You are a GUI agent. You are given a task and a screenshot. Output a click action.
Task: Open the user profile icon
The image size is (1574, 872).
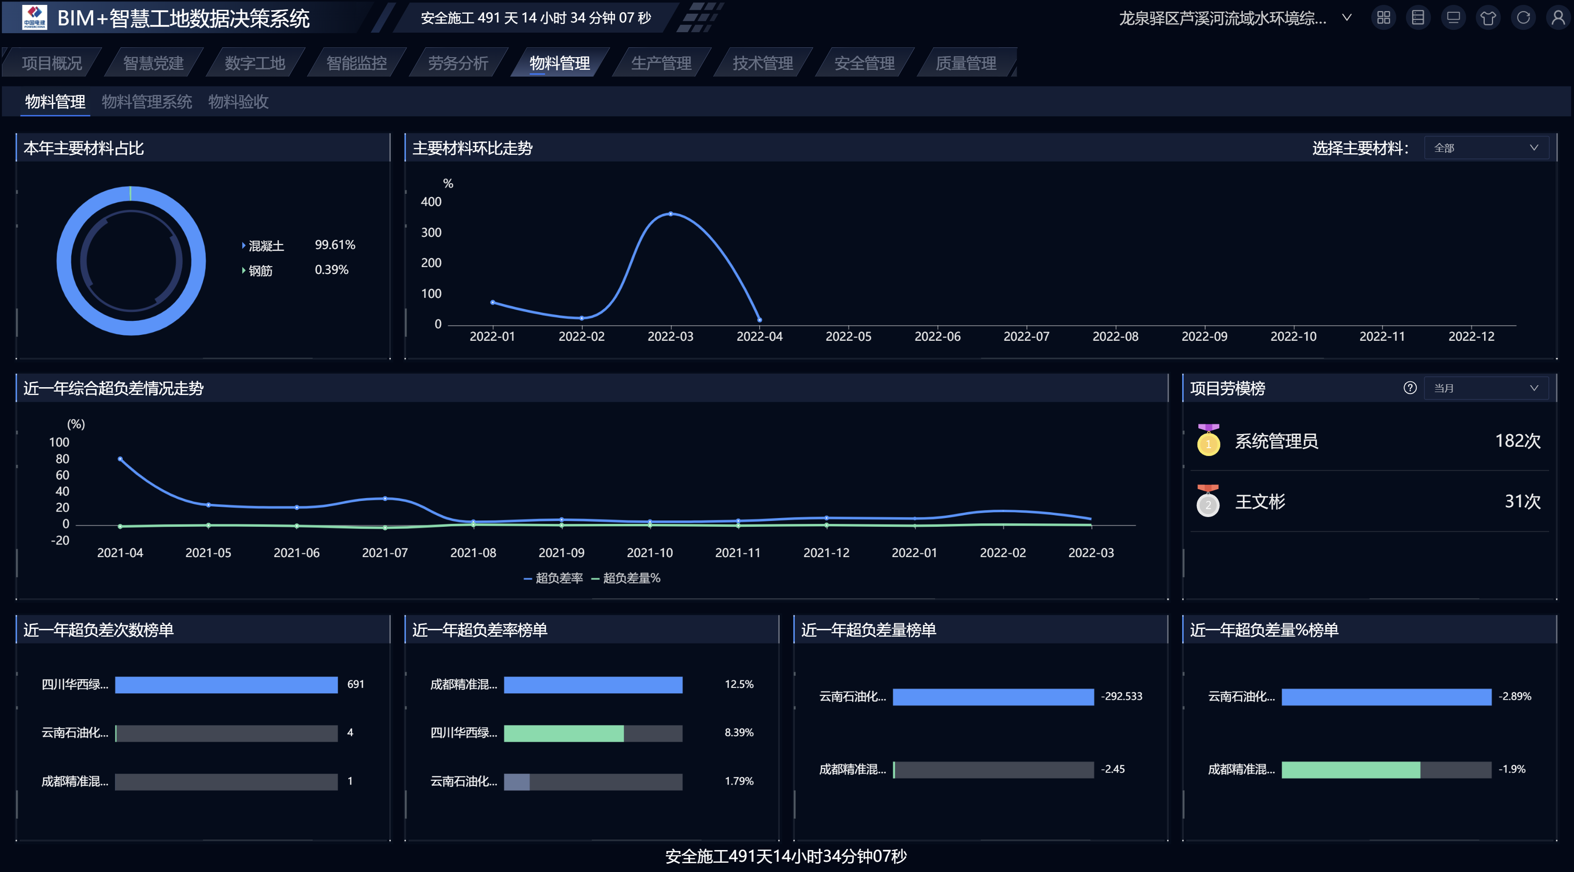pyautogui.click(x=1557, y=18)
